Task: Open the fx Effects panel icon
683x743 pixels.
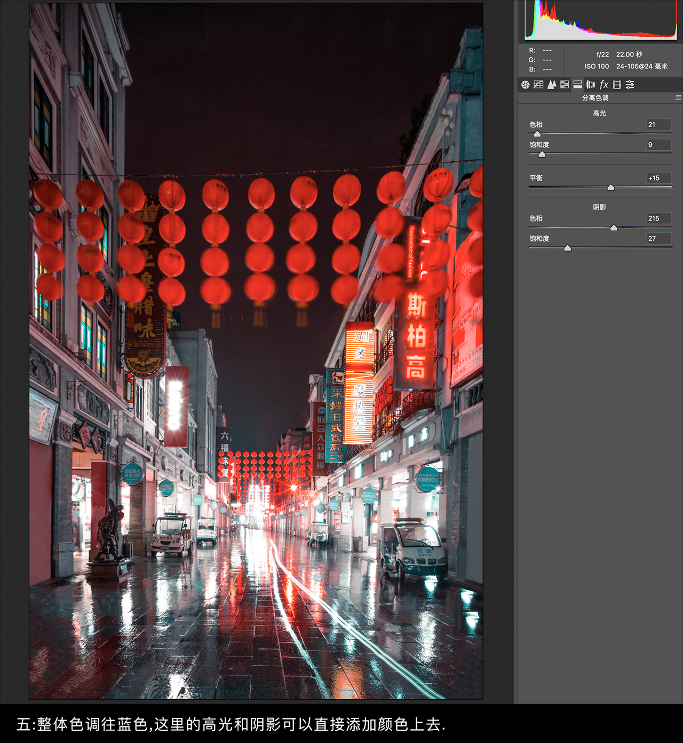Action: [604, 84]
